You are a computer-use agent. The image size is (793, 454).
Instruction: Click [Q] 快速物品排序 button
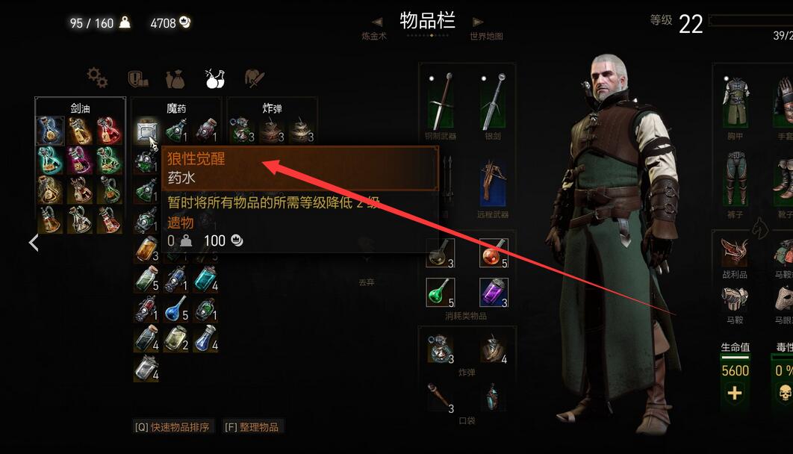172,427
